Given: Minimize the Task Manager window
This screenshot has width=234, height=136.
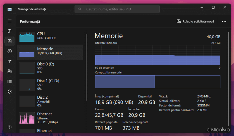Looking at the screenshot, I should pyautogui.click(x=202, y=7).
